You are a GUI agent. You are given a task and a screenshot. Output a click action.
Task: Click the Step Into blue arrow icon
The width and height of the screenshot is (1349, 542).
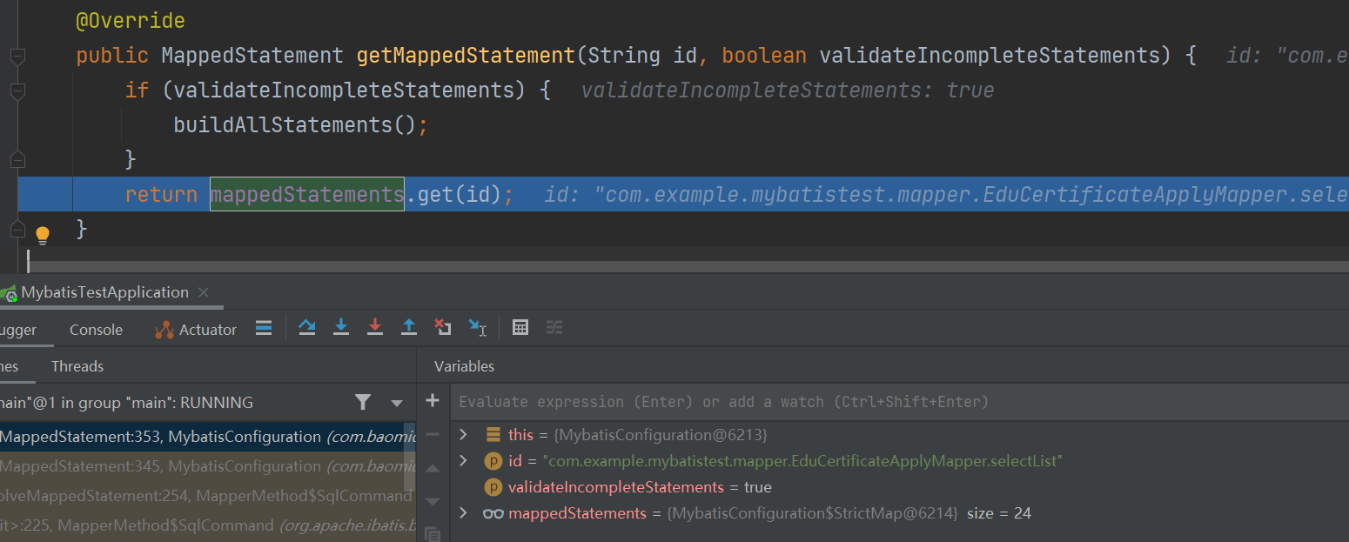tap(341, 328)
